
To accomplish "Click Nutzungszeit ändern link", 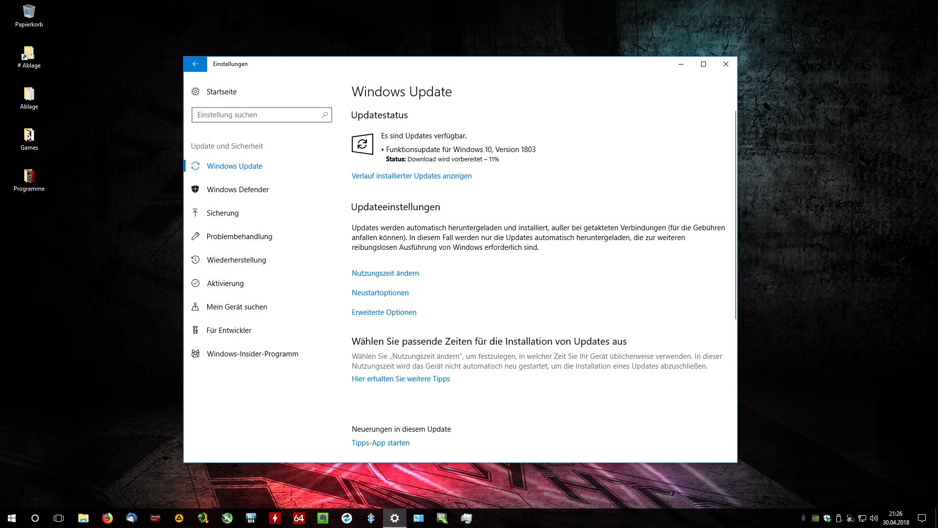I will (385, 273).
